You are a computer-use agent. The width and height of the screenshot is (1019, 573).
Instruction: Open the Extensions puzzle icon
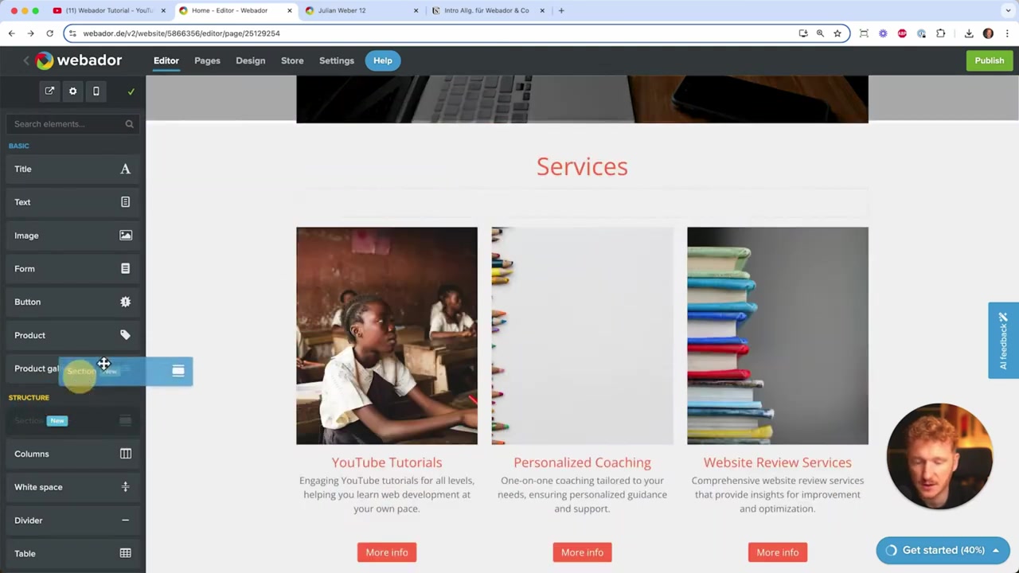click(941, 33)
